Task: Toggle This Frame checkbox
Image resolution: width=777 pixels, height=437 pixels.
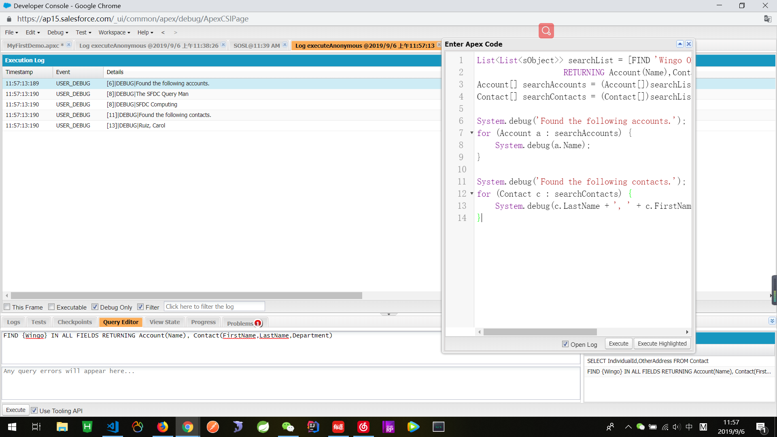Action: pyautogui.click(x=7, y=307)
